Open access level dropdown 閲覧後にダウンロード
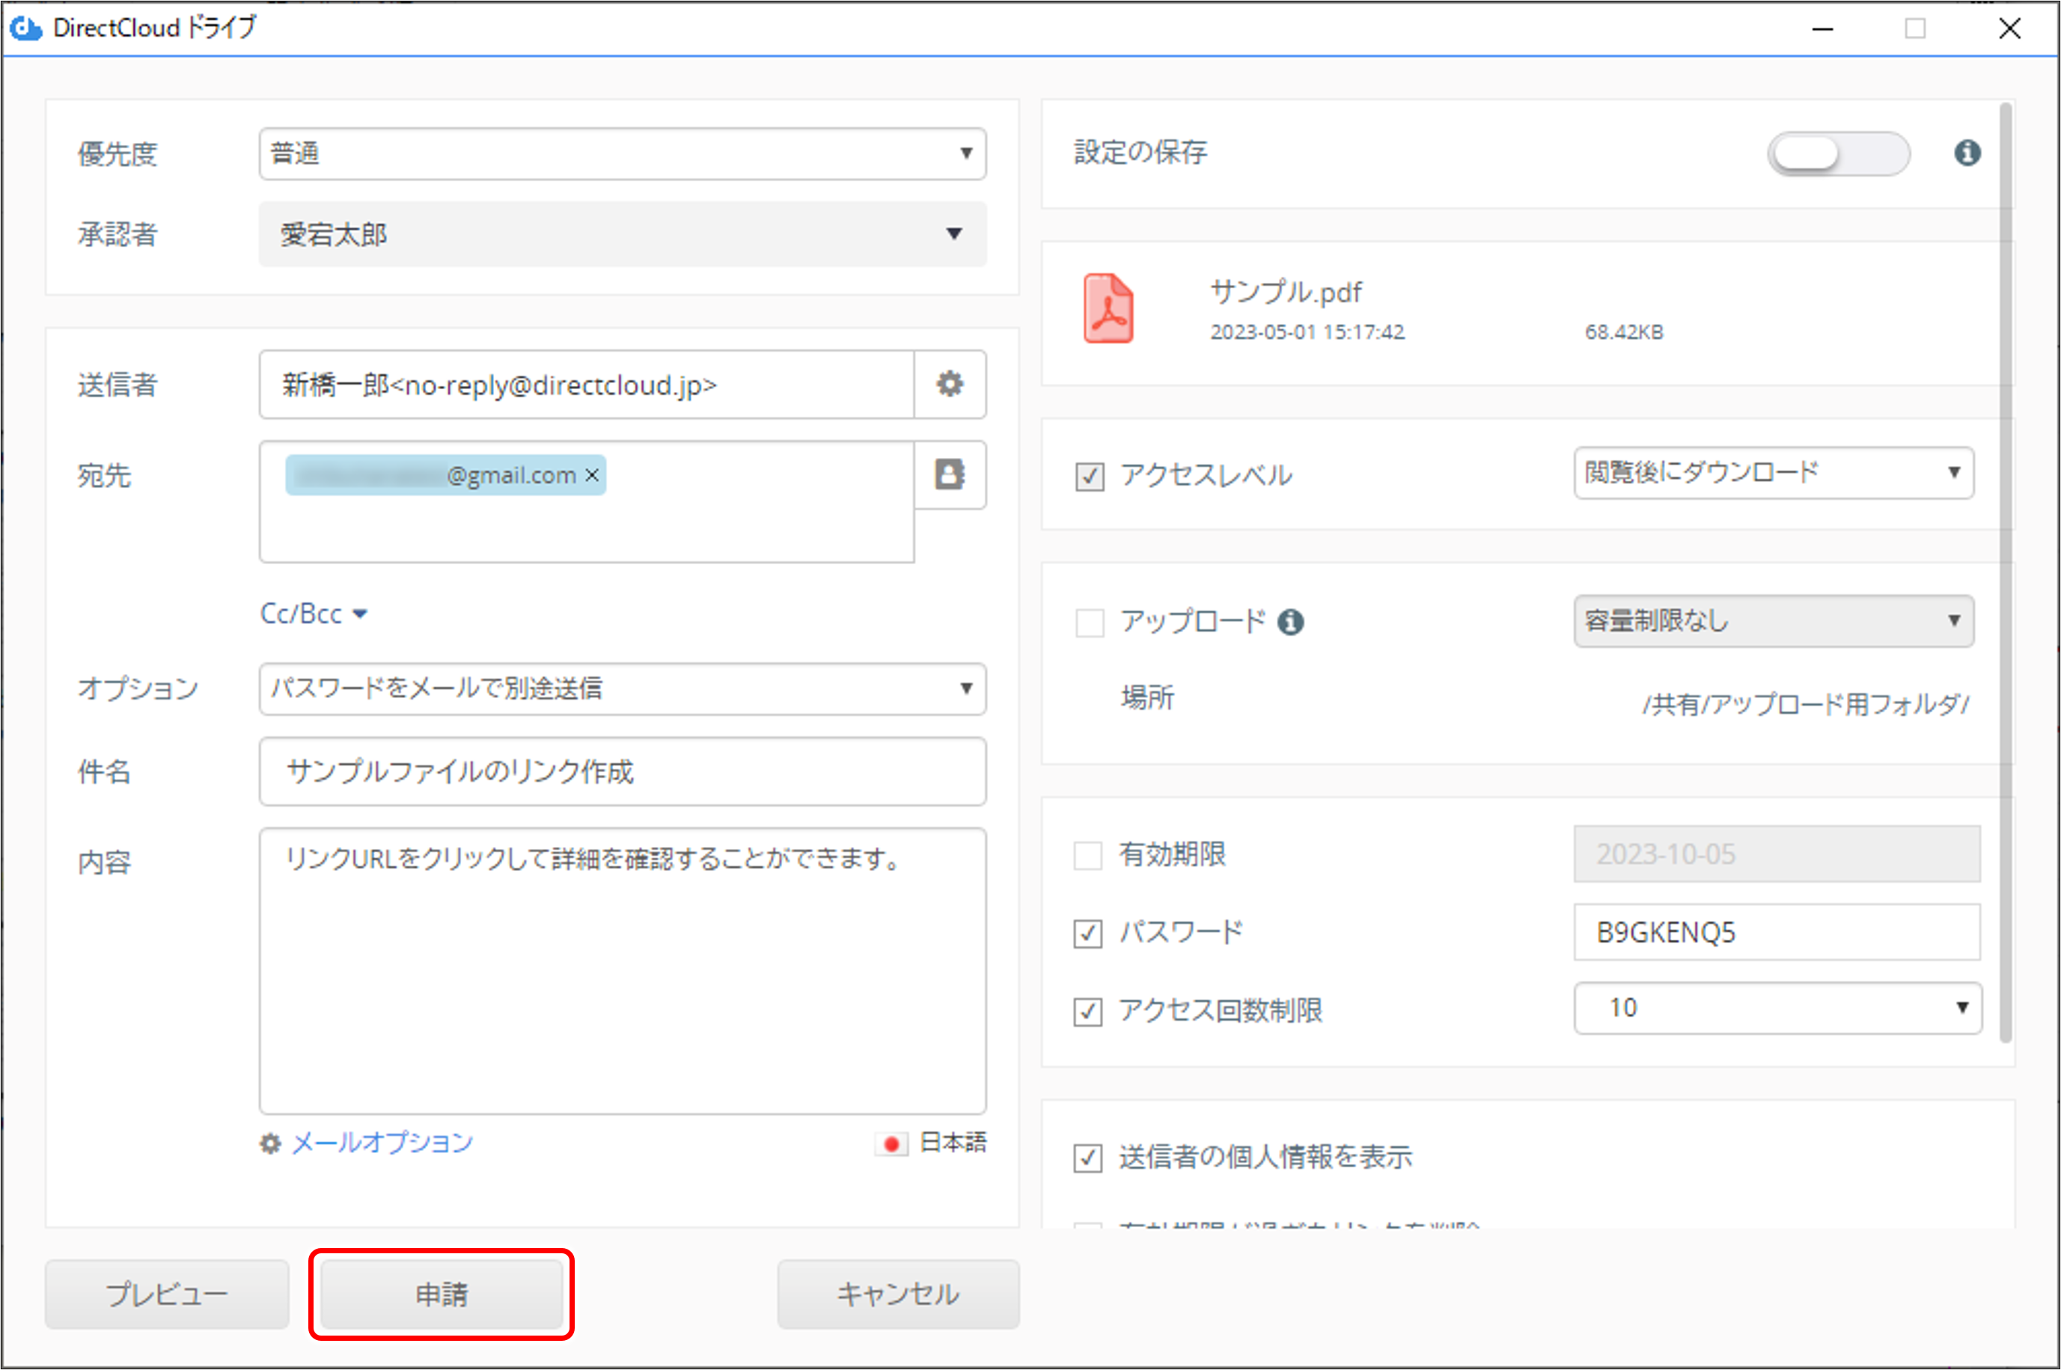 point(1774,473)
